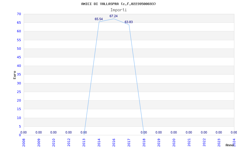
Task: Click the 20 tick on Euro axis
Action: [19, 100]
